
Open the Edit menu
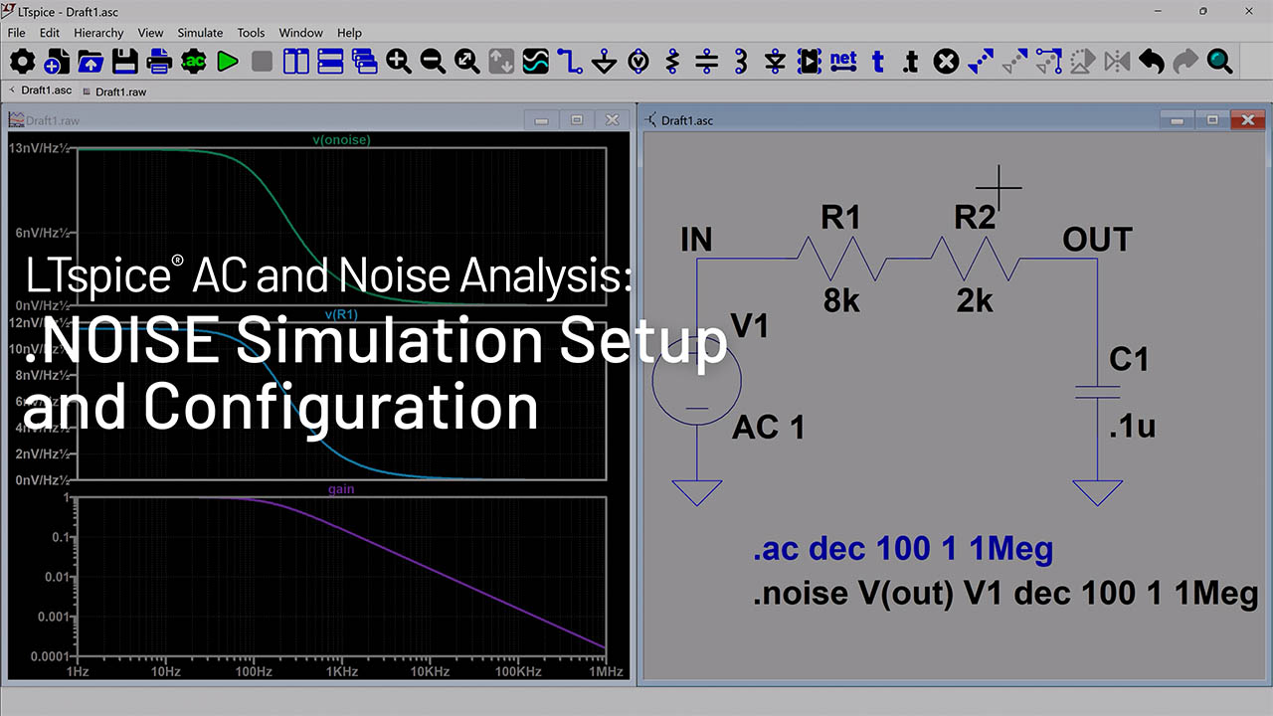50,33
